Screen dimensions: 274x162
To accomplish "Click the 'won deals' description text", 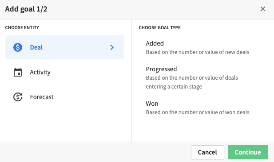I will pos(198,112).
